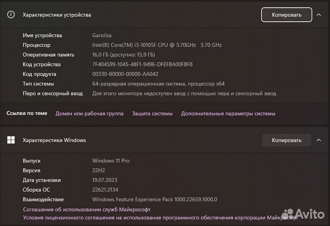This screenshot has height=226, width=330.
Task: Click the info icon beside Характеристики устройства
Action: pos(11,15)
